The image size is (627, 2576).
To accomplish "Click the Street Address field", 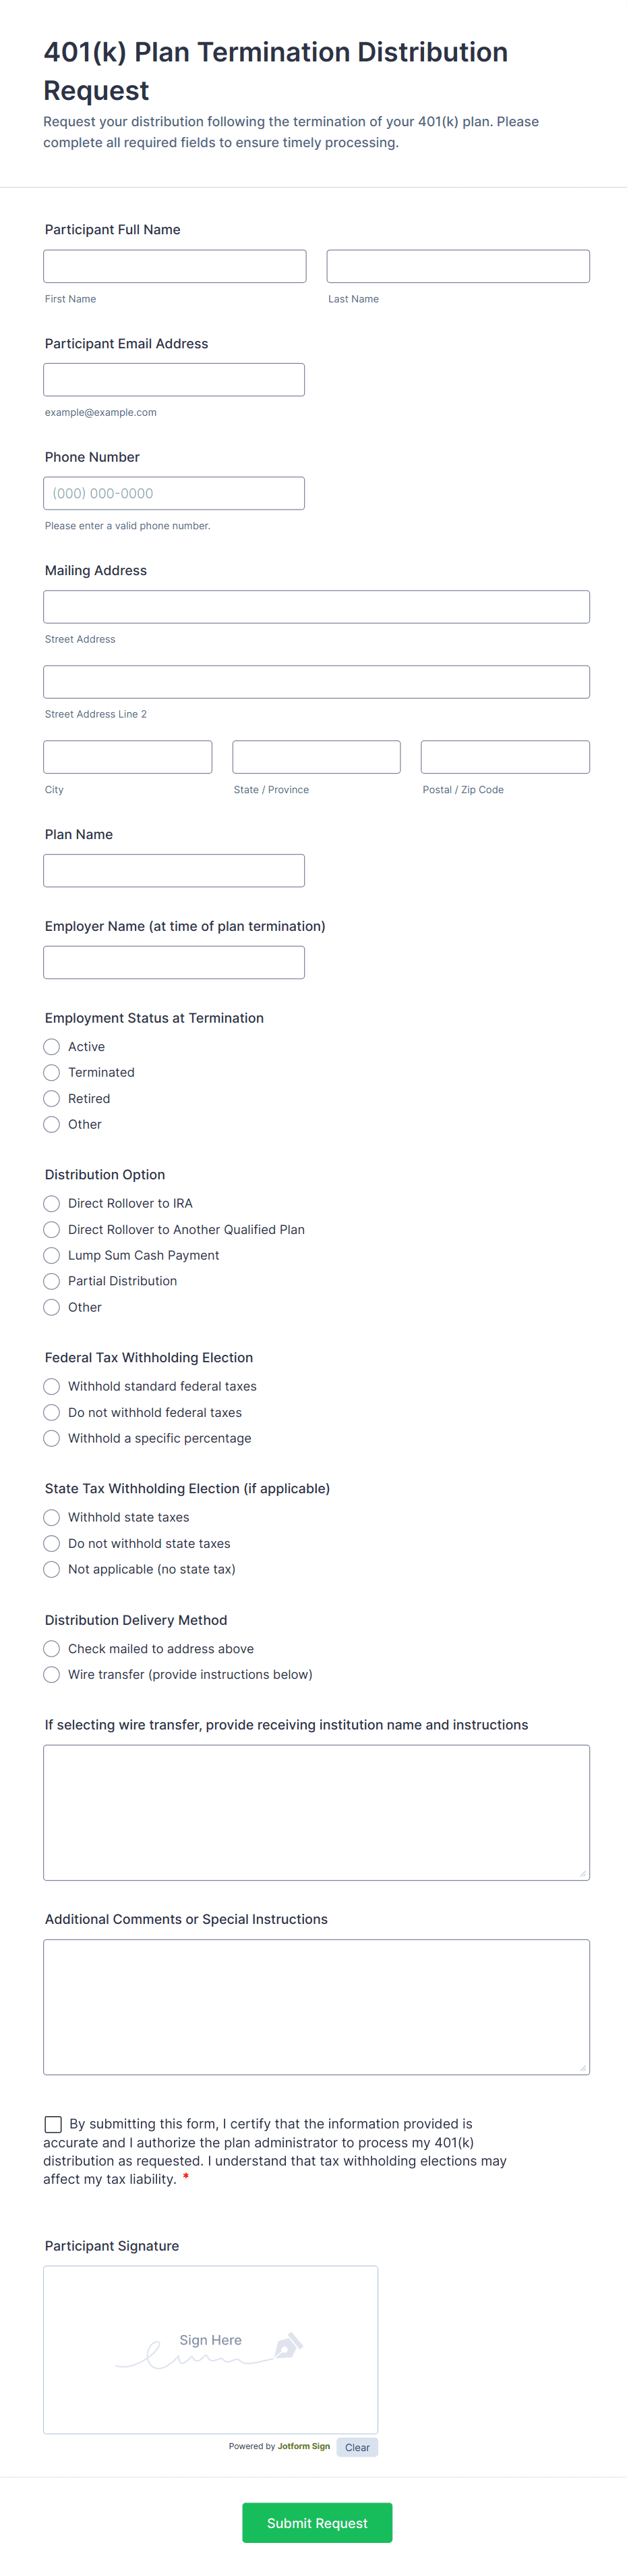I will tap(316, 607).
